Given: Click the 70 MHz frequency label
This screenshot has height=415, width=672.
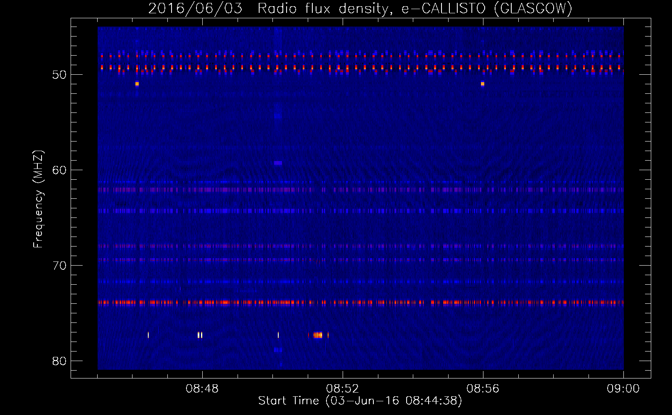Looking at the screenshot, I should coord(59,265).
